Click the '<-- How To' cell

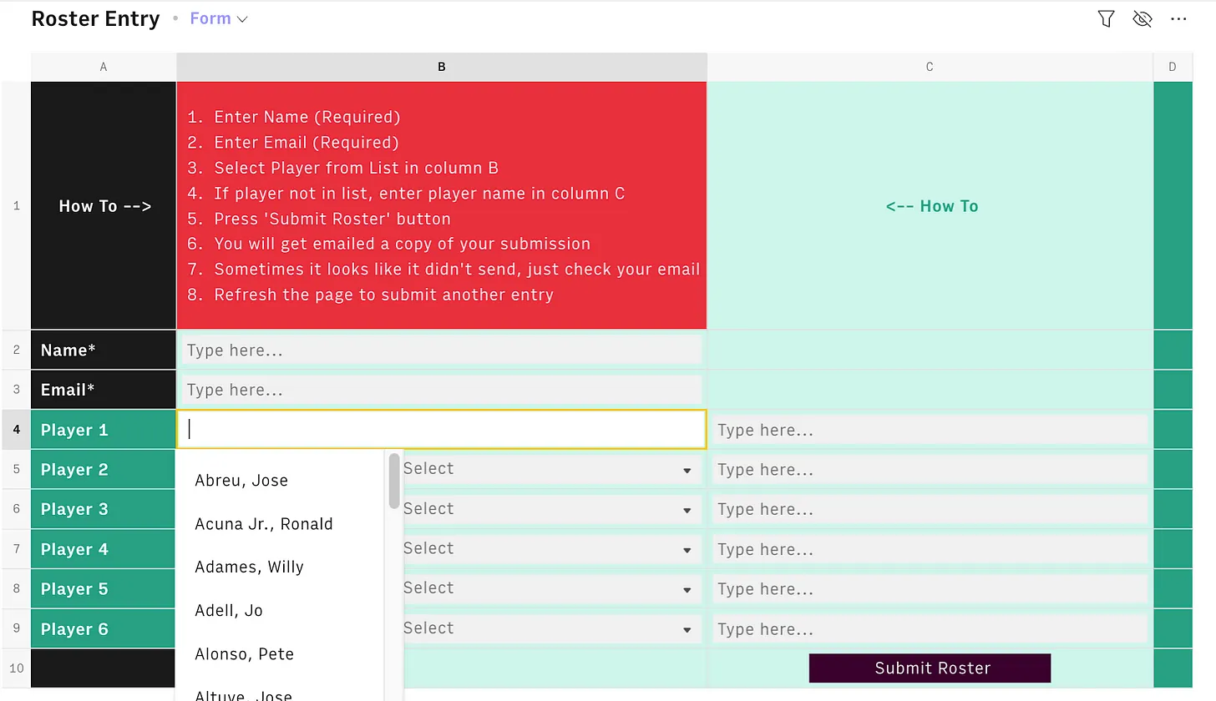(x=930, y=205)
